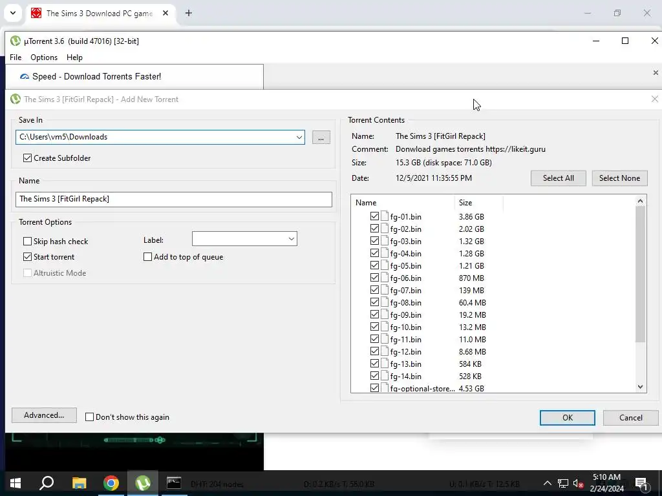Select the fg-optional-store file row name
Image resolution: width=662 pixels, height=496 pixels.
[x=422, y=388]
